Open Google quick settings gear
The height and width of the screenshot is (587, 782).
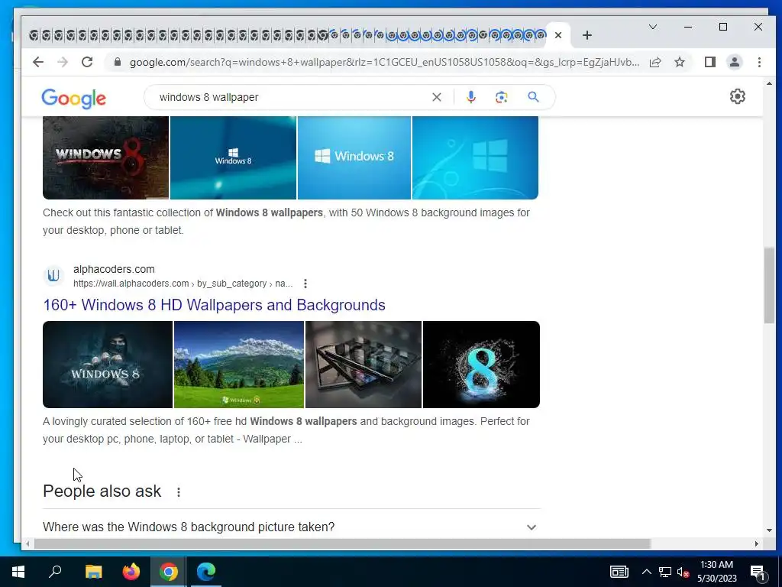coord(737,96)
